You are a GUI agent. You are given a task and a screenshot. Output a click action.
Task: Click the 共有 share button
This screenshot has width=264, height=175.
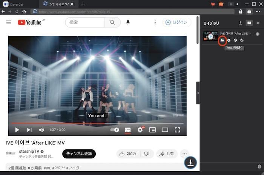167,154
